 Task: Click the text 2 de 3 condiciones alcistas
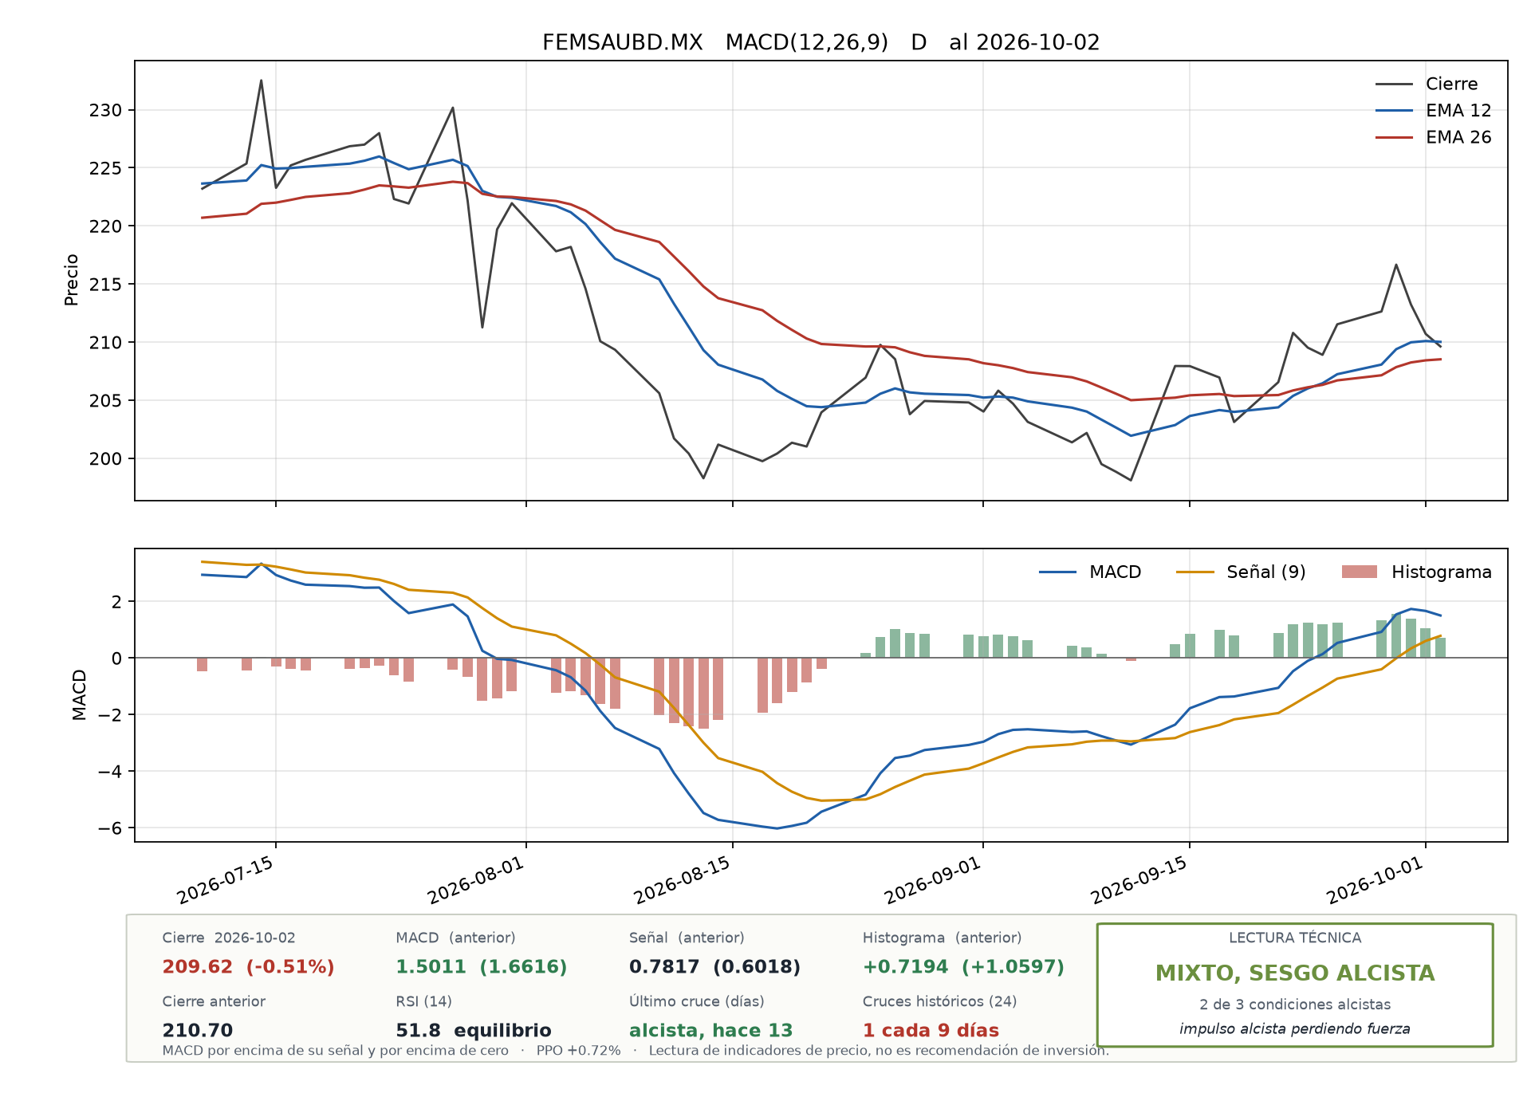tap(1295, 1005)
